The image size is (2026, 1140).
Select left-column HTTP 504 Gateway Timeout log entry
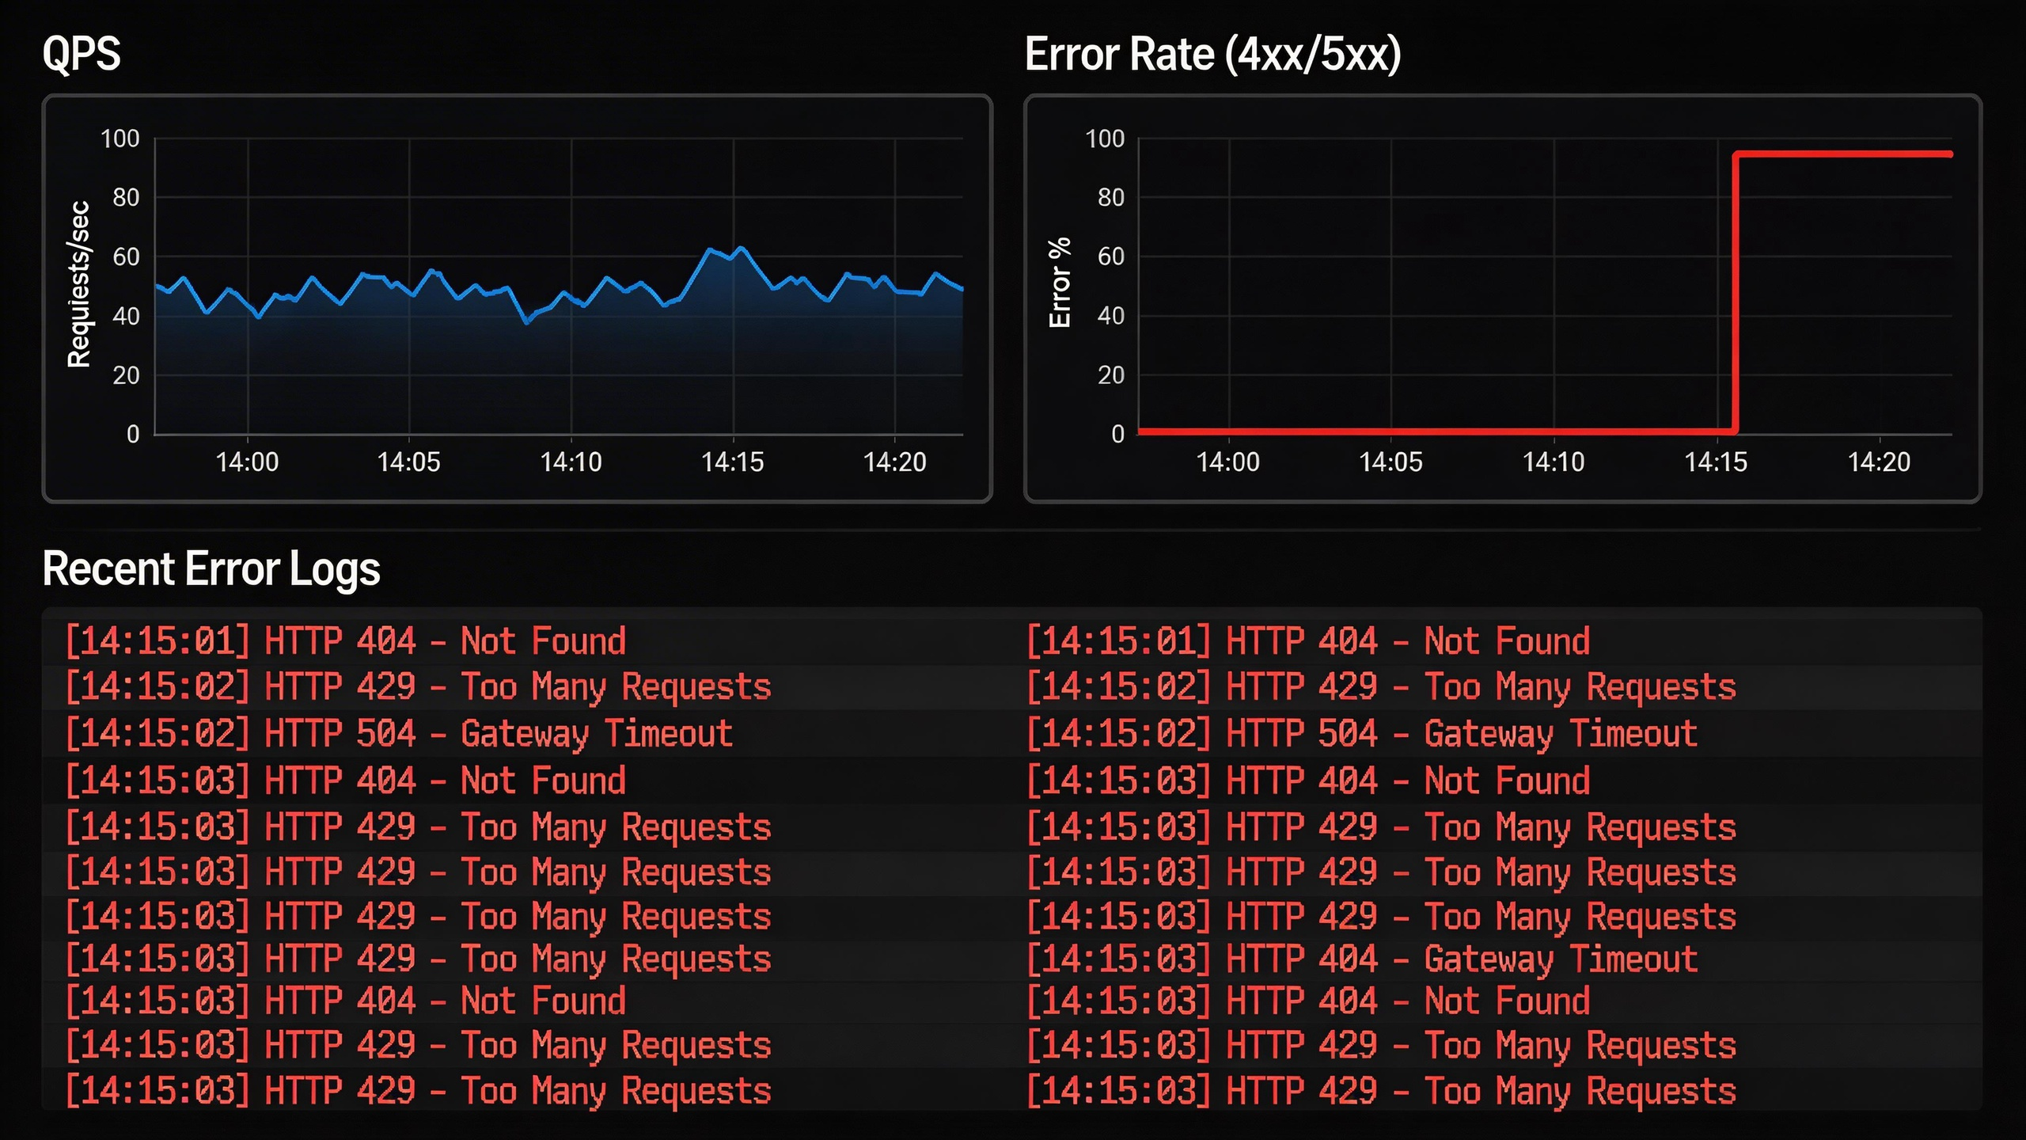tap(398, 733)
